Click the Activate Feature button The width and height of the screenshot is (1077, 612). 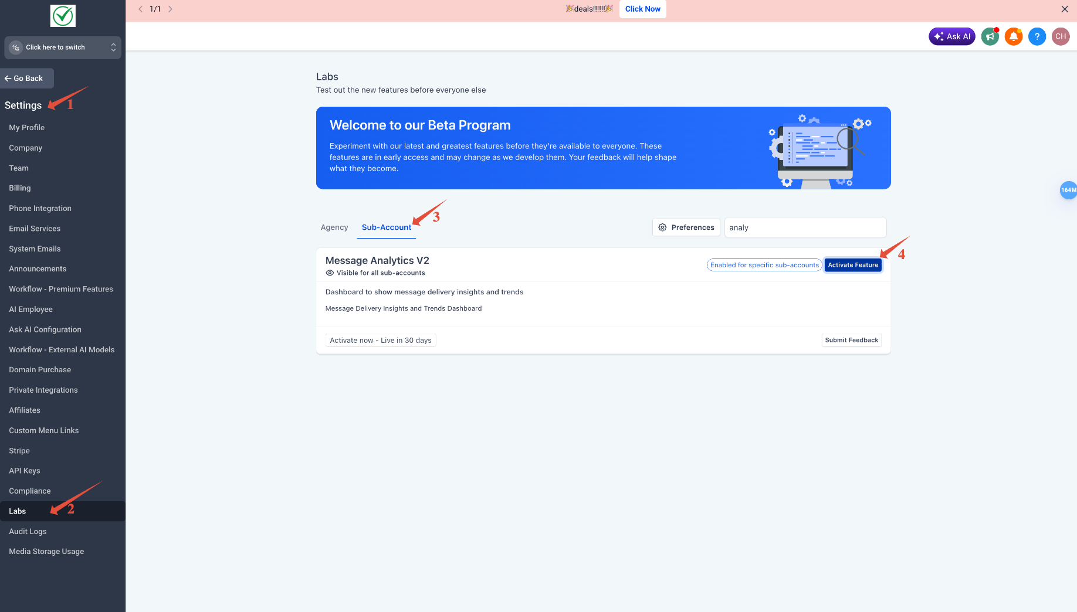click(853, 265)
